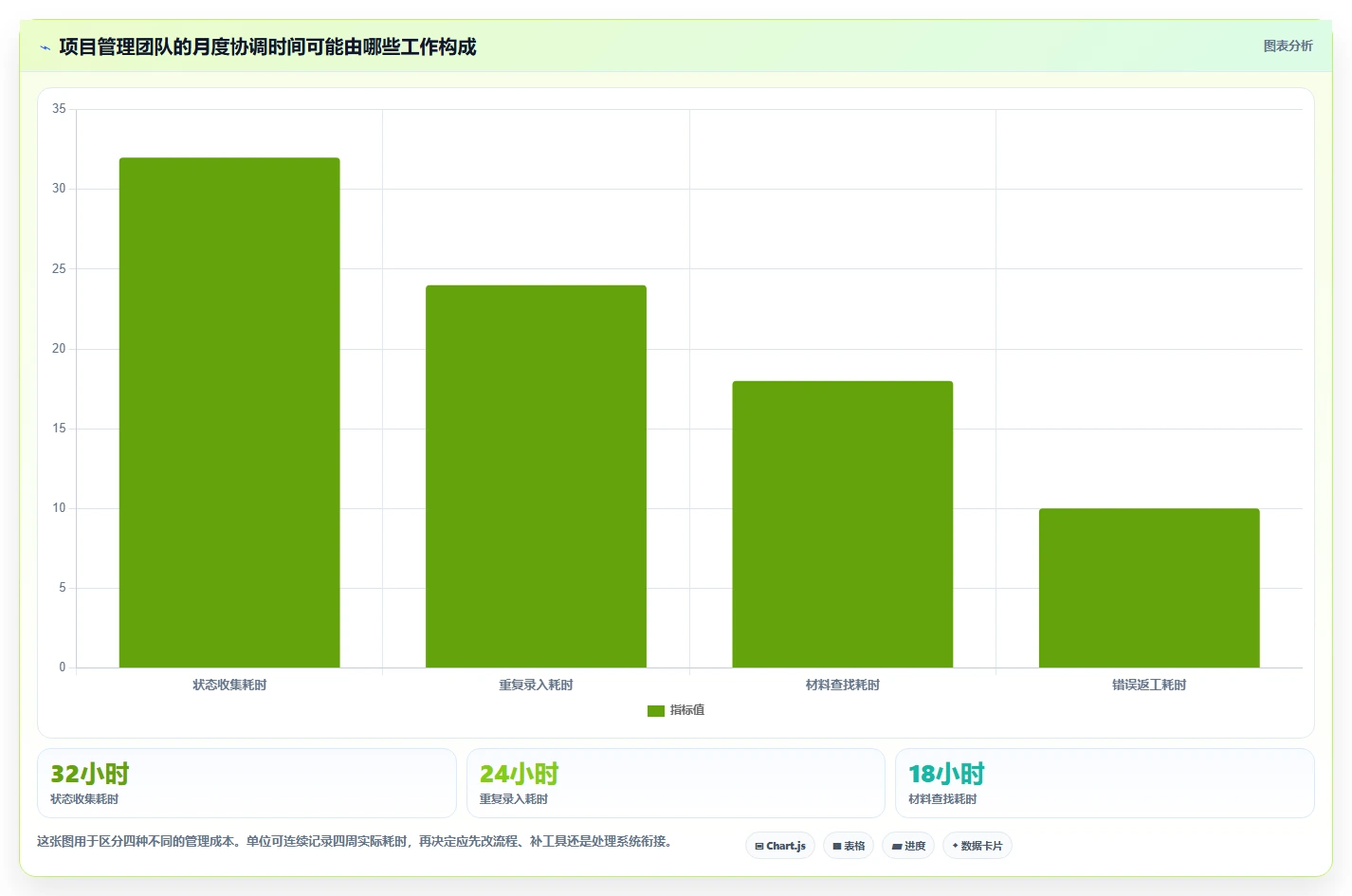Viewport: 1352px width, 896px height.
Task: Click the y-axis value 10
Action: tap(59, 508)
